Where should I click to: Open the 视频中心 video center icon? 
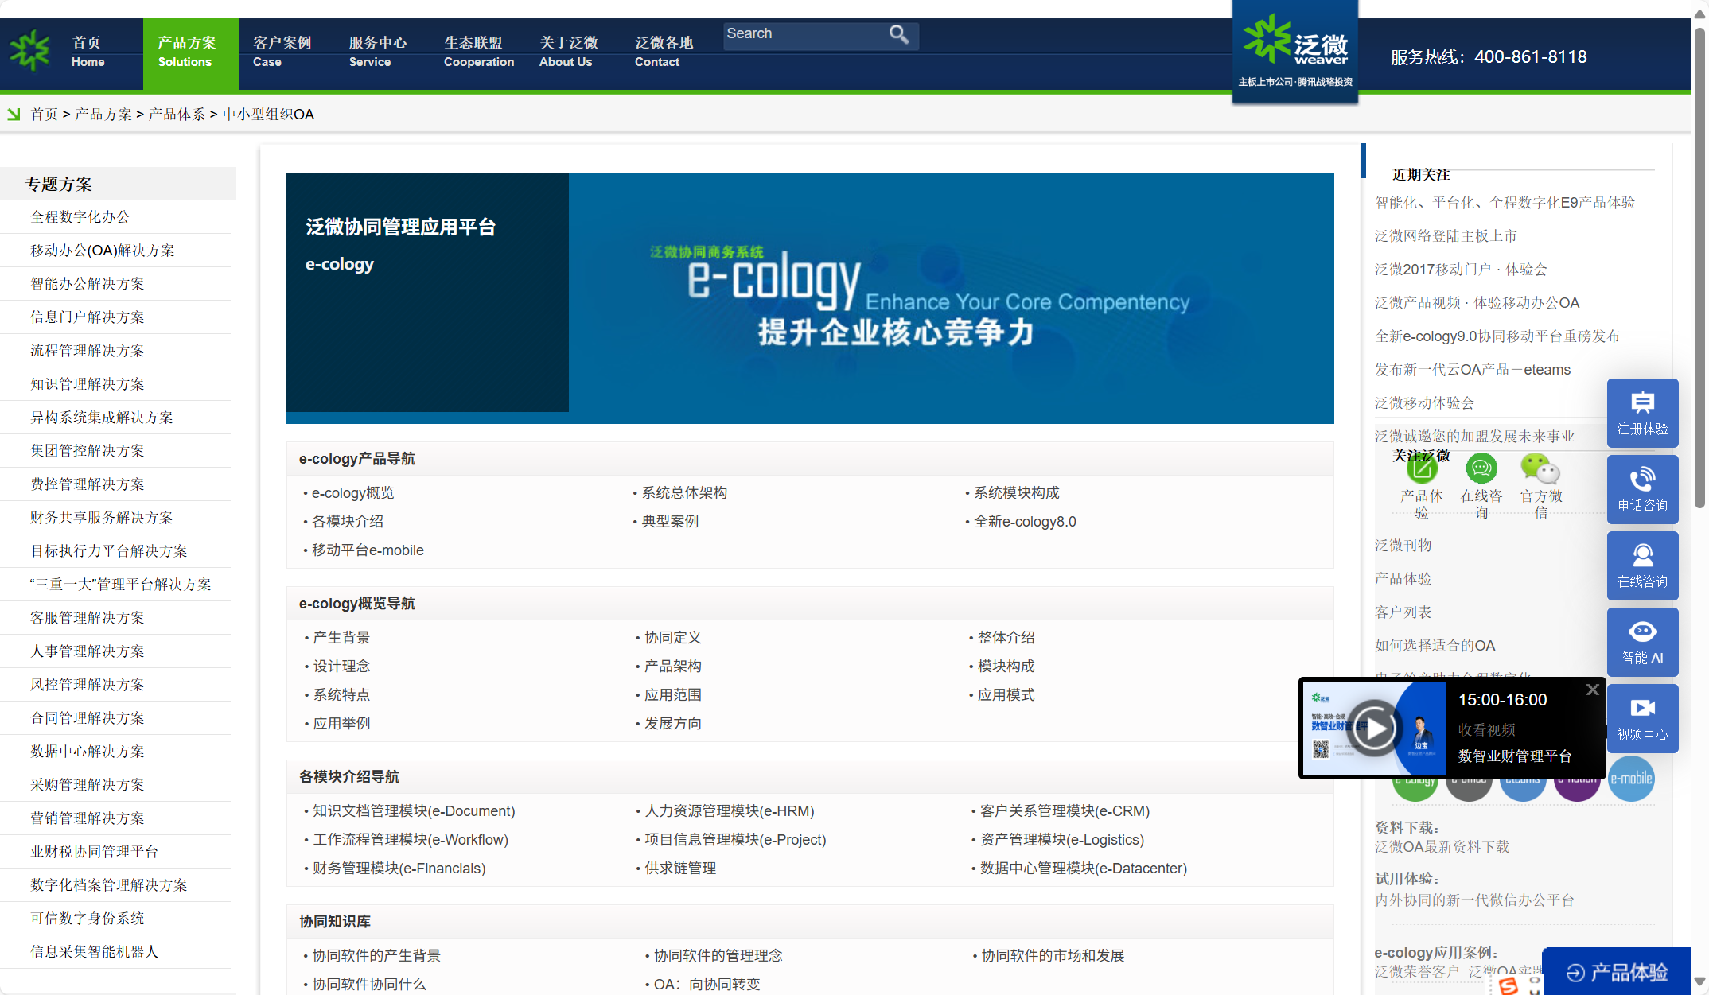[x=1642, y=717]
